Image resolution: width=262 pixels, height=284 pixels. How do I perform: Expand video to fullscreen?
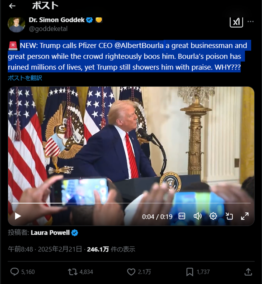pos(245,216)
